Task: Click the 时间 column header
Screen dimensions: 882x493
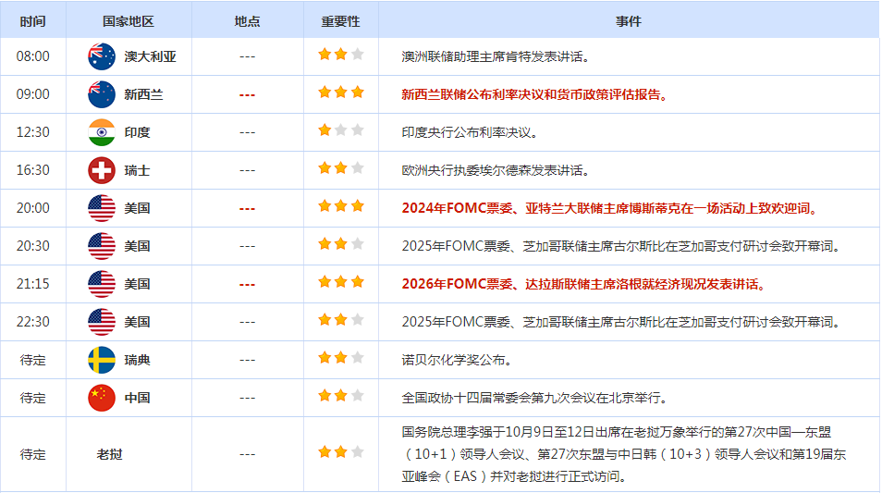Action: point(32,21)
